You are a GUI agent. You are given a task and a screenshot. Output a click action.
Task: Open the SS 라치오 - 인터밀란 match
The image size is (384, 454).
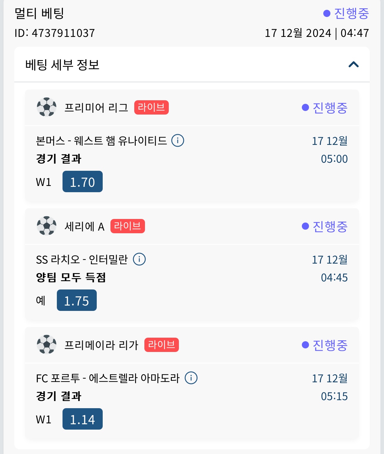tap(82, 259)
